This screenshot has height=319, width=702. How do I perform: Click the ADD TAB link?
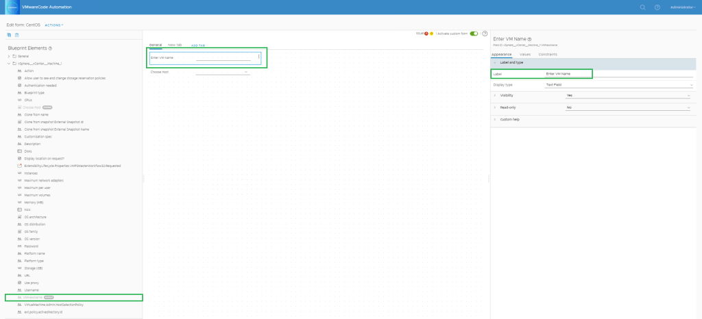point(198,45)
